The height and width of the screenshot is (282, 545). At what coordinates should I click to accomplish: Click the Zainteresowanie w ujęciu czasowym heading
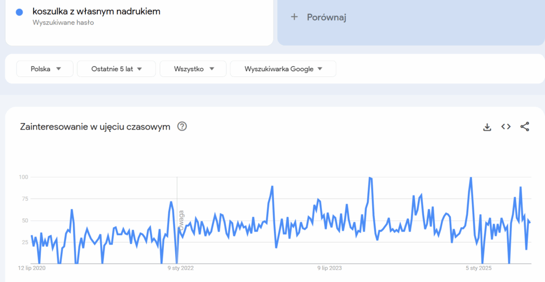[95, 127]
